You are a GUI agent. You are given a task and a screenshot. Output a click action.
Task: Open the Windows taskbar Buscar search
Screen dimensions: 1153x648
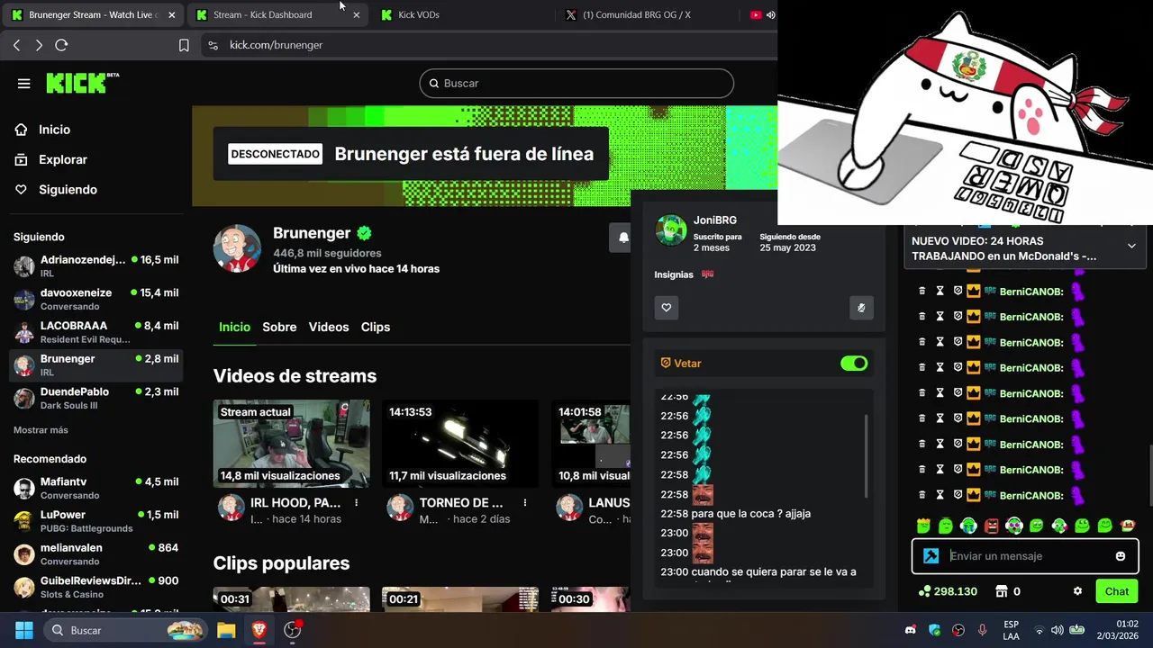[x=126, y=630]
